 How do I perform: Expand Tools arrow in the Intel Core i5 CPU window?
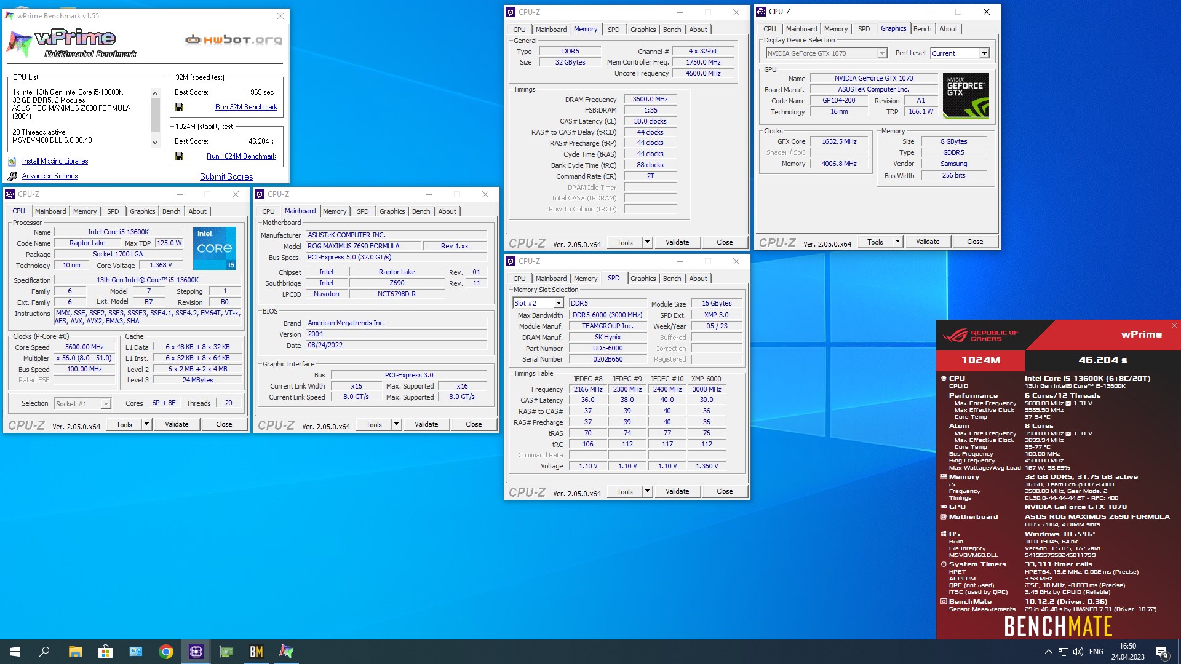pos(146,424)
